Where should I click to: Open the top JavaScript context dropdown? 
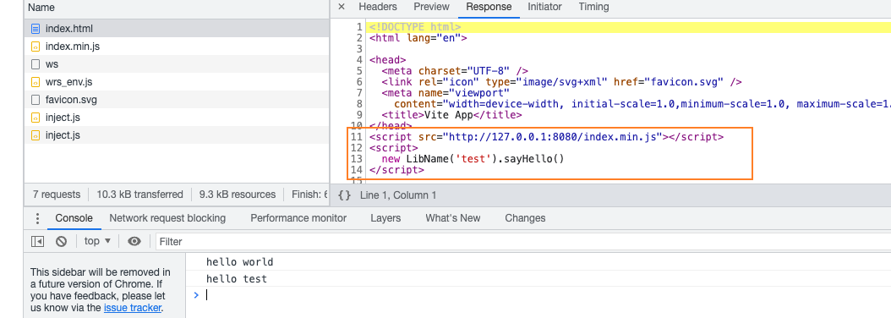click(x=97, y=241)
